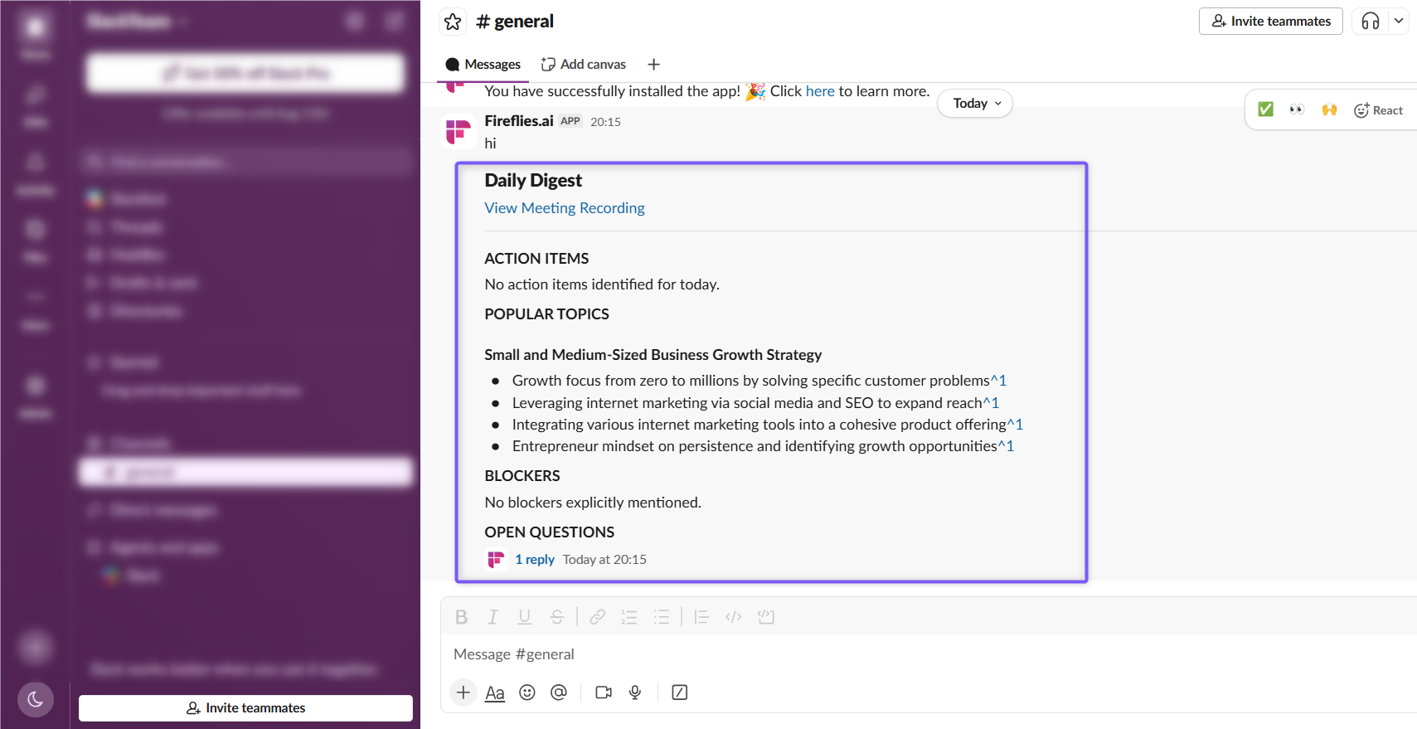Toggle italic text formatting

pyautogui.click(x=493, y=617)
